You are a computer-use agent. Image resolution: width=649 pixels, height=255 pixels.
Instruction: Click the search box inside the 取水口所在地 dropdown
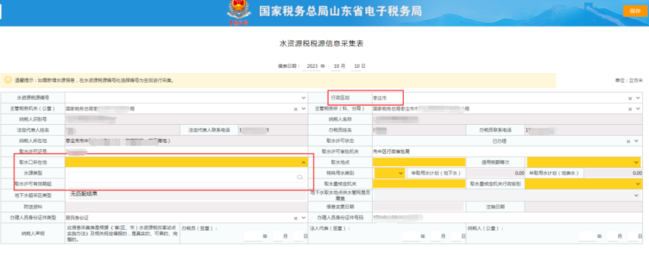[x=187, y=178]
